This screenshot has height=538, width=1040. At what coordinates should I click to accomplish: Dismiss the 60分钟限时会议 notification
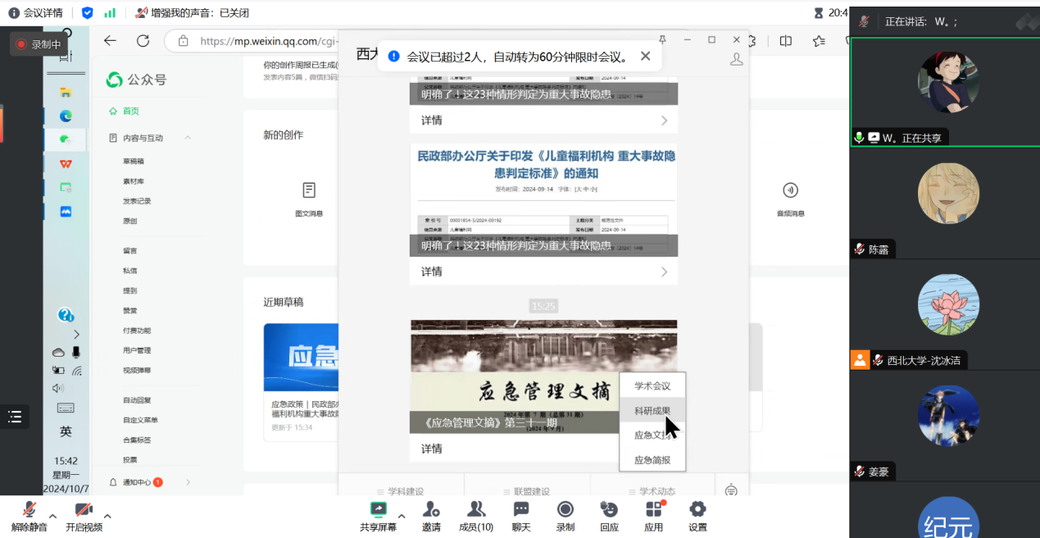click(645, 56)
